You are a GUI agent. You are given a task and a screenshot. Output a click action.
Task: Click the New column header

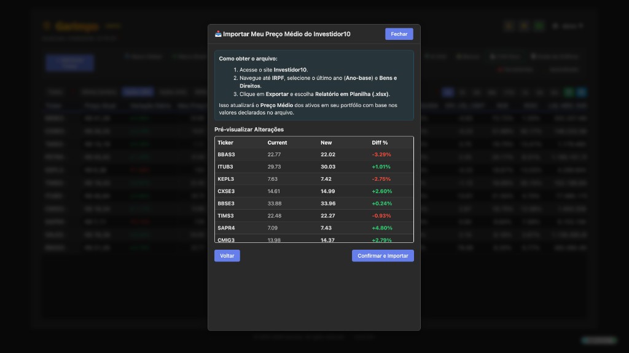coord(326,143)
